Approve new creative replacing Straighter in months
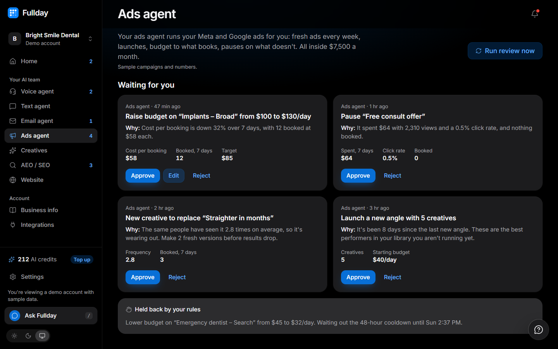Screen dimensions: 558x349 point(143,277)
